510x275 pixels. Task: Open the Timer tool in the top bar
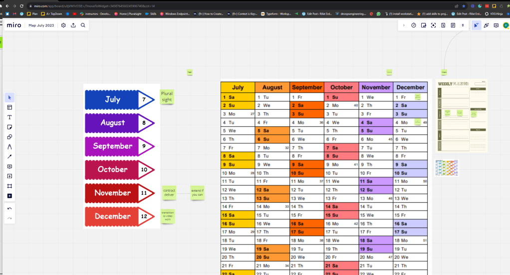pos(413,25)
